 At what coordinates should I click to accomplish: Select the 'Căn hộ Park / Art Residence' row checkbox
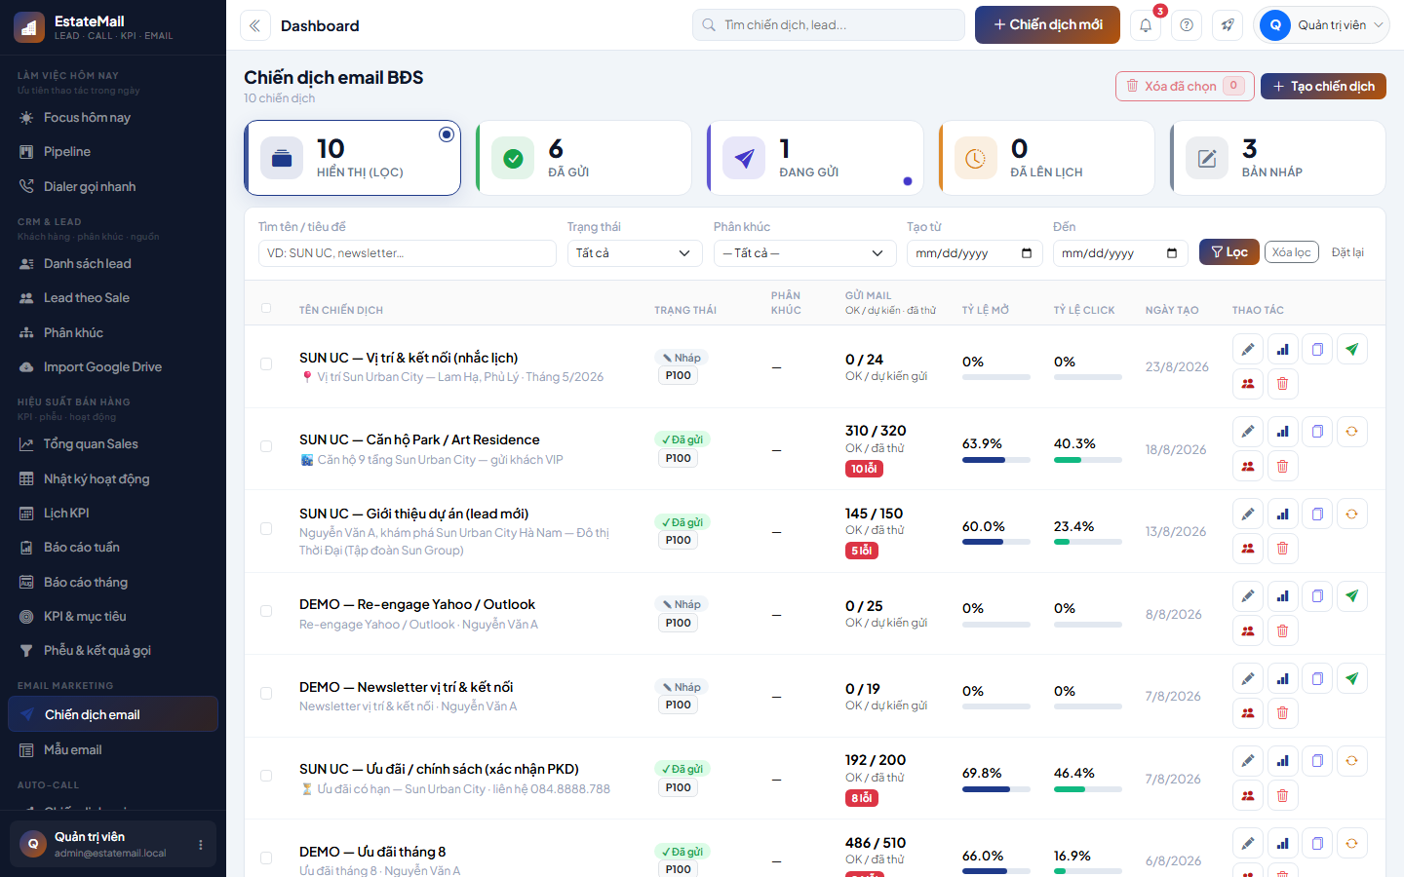[x=266, y=446]
